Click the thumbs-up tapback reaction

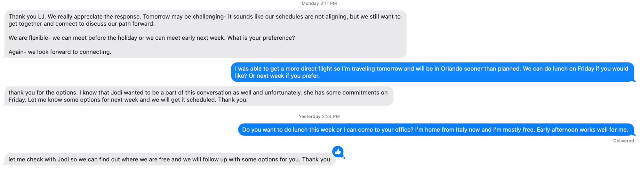[x=338, y=152]
